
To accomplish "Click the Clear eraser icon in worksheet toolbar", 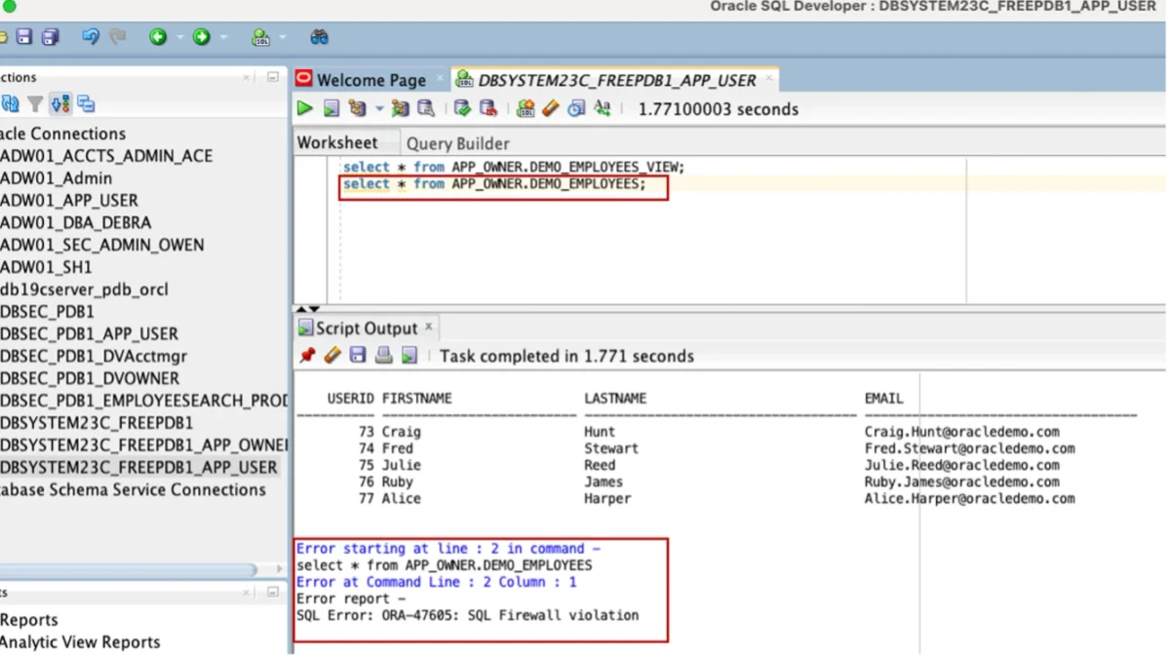I will (x=551, y=108).
